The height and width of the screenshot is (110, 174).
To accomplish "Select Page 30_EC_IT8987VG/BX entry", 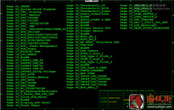I will click(x=26, y=89).
